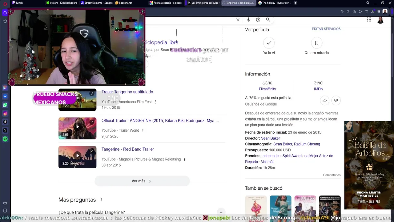The height and width of the screenshot is (222, 394).
Task: Play the Official Trailer thumbnail
Action: pyautogui.click(x=77, y=128)
